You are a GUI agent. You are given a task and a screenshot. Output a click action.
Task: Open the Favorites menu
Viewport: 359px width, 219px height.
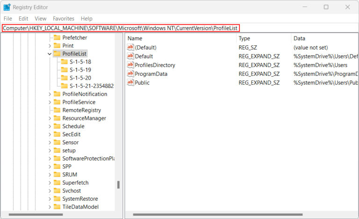(x=64, y=19)
